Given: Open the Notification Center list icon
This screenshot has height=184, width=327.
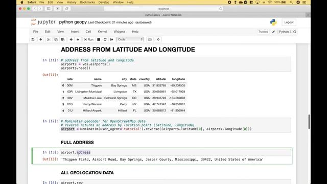Looking at the screenshot, I should click(305, 2).
